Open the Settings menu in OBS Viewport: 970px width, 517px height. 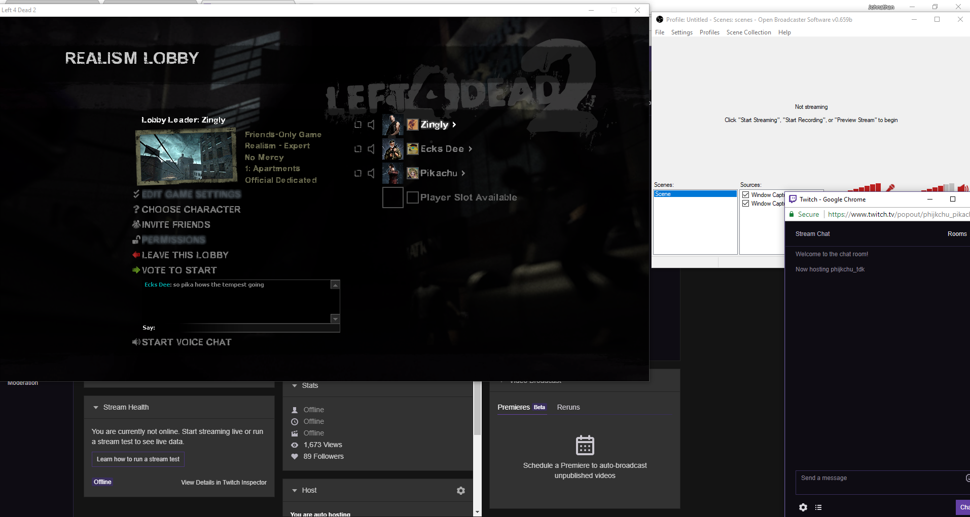coord(682,32)
